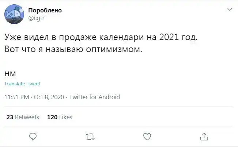Click the Translate Tweet link
This screenshot has width=238, height=147.
pos(22,84)
